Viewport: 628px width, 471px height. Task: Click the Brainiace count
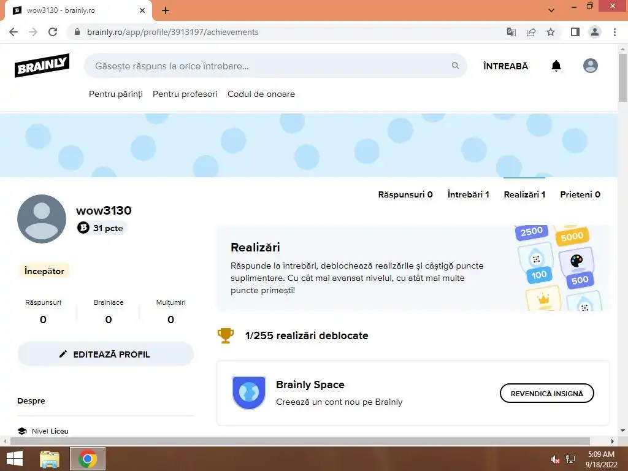[109, 320]
